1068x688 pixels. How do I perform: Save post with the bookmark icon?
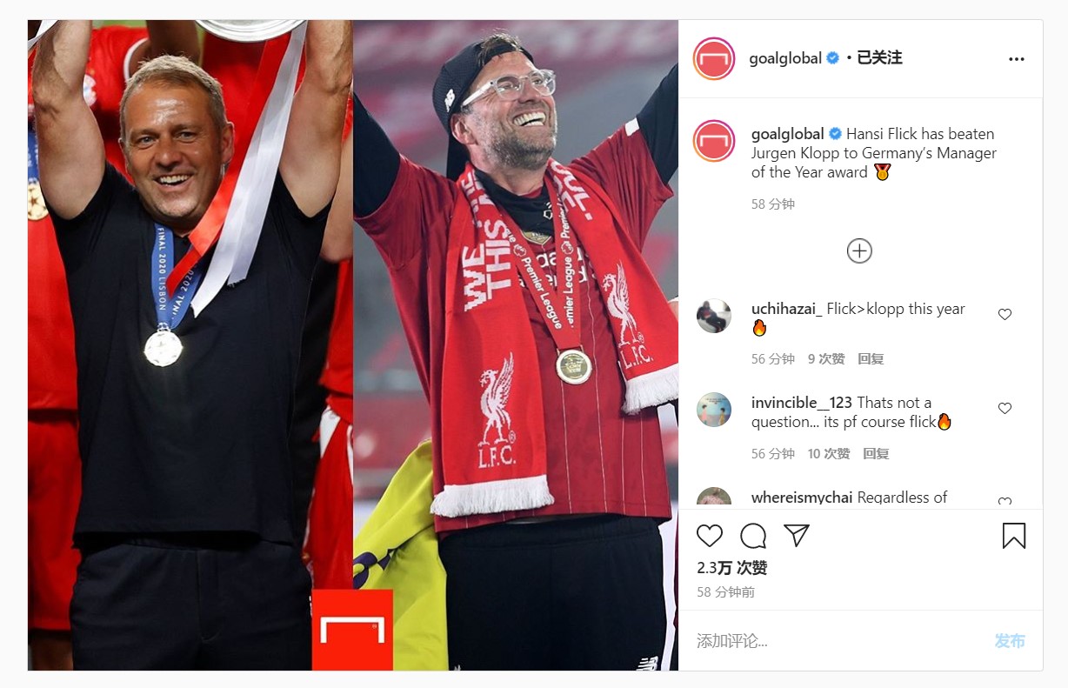pyautogui.click(x=1014, y=535)
